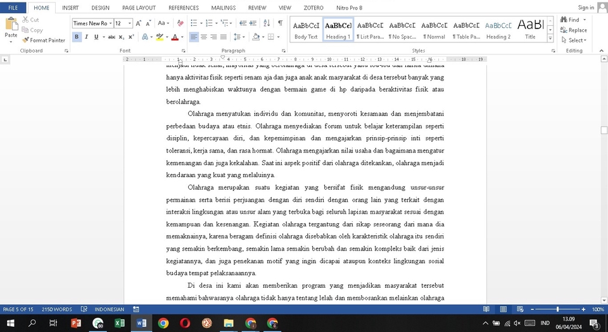Viewport: 608px width, 332px height.
Task: Open the Font dialog launcher
Action: coord(183,51)
